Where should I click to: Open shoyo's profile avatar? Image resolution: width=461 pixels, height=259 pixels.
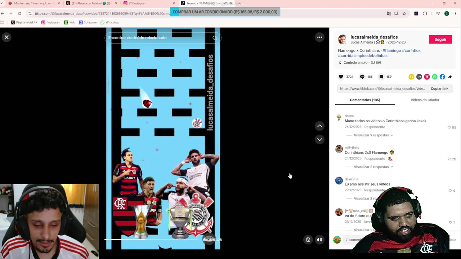pos(339,117)
